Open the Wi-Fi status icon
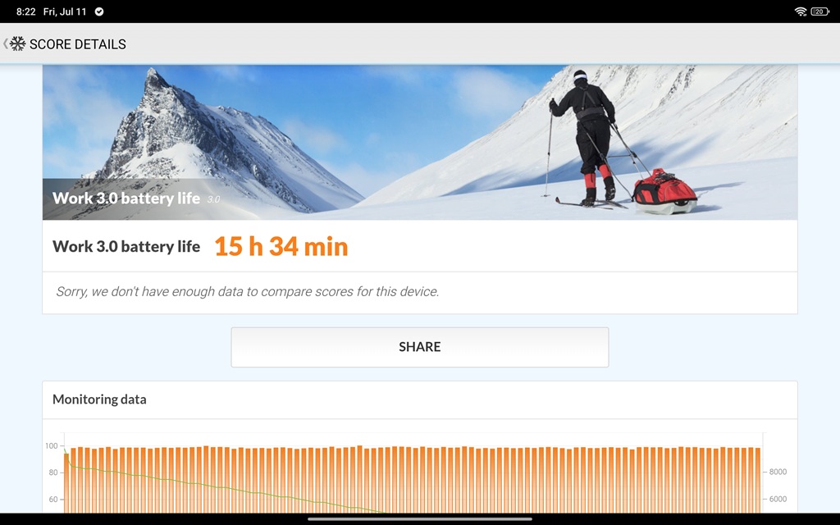Viewport: 840px width, 525px height. point(801,11)
